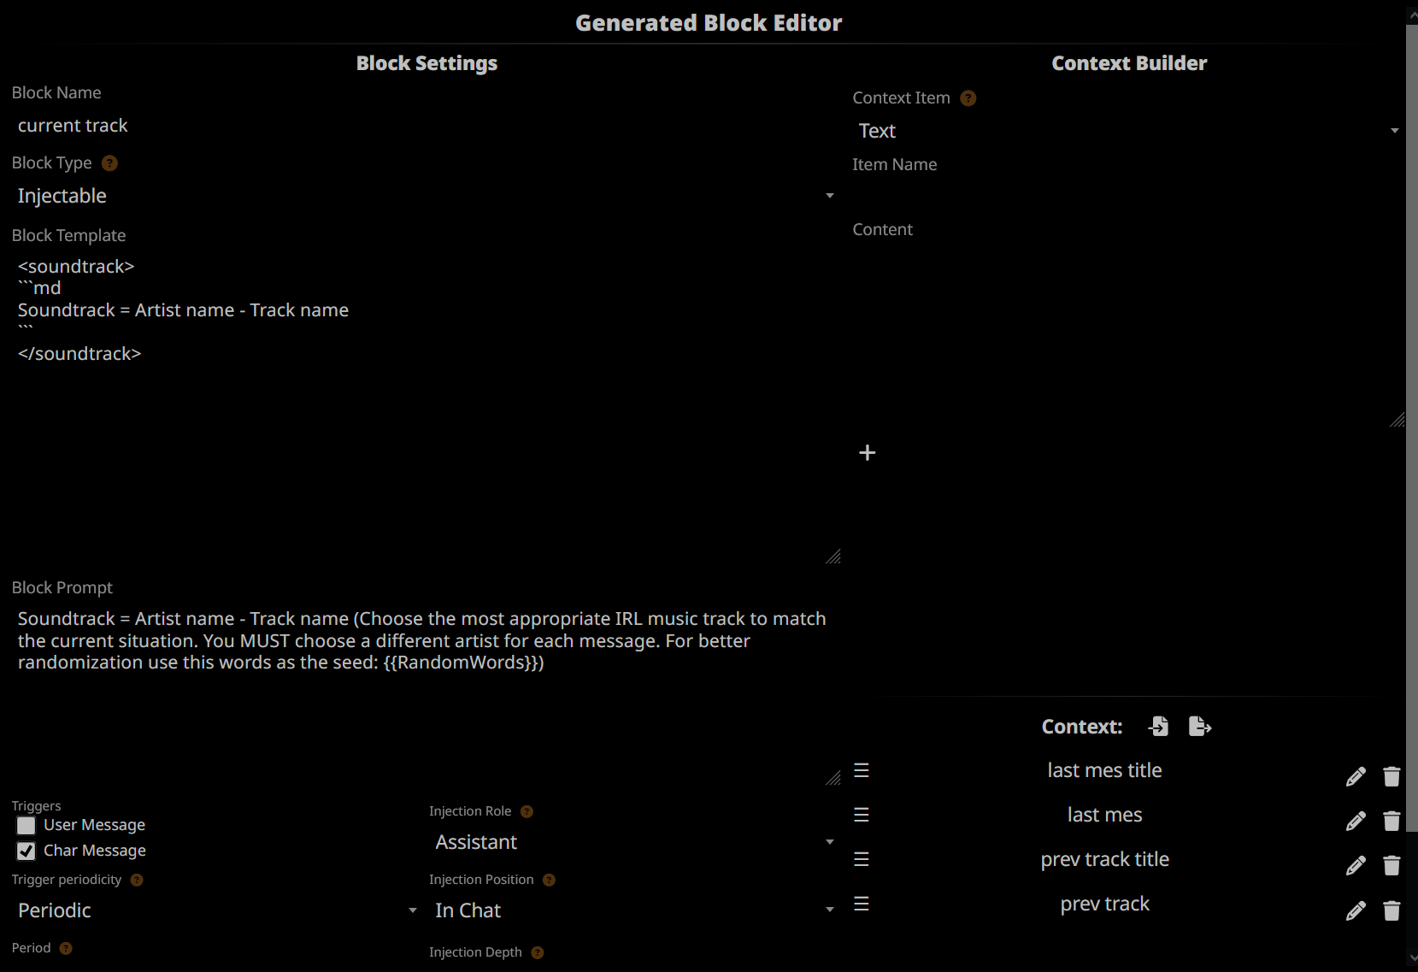Enable the User Message trigger checkbox
The width and height of the screenshot is (1418, 972).
(x=26, y=825)
